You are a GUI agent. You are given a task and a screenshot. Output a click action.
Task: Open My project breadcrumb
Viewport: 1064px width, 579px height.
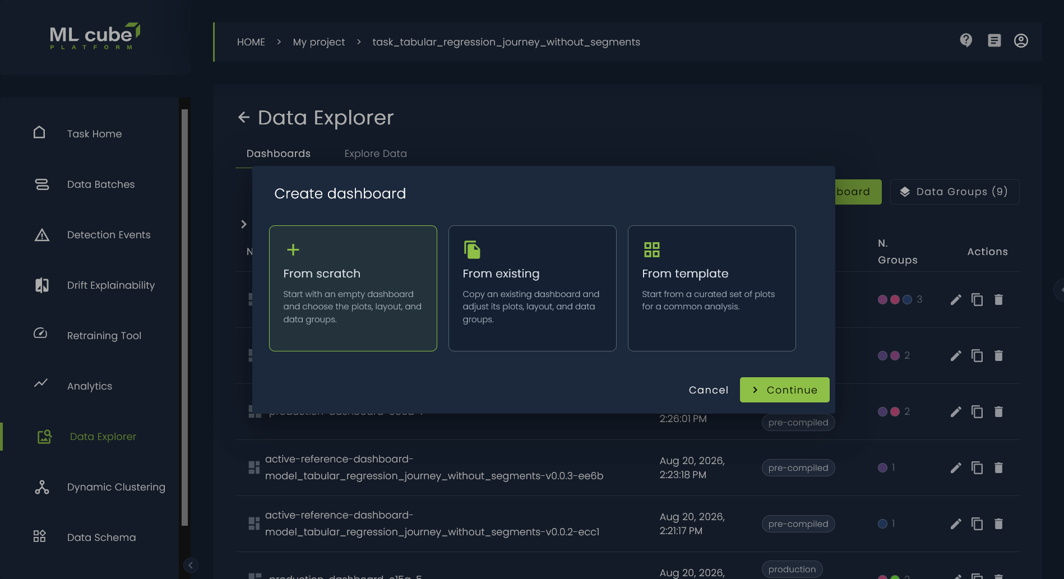point(319,42)
